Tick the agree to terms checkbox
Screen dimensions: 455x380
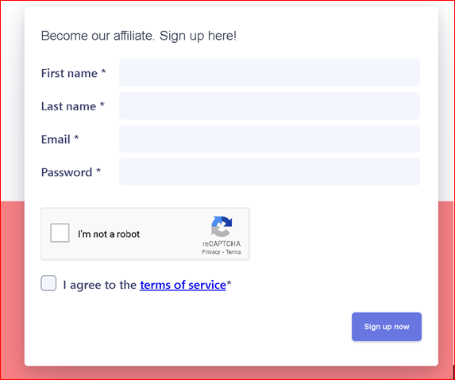pos(48,283)
